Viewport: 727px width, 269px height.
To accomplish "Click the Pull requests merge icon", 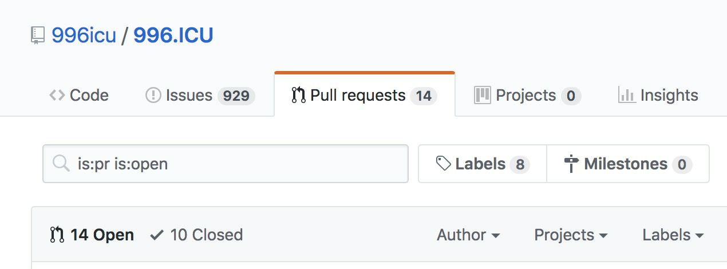I will coord(298,95).
